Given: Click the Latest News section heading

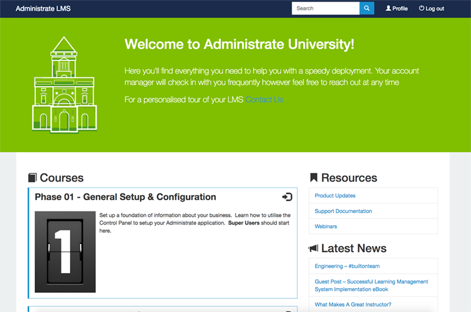Looking at the screenshot, I should 354,248.
